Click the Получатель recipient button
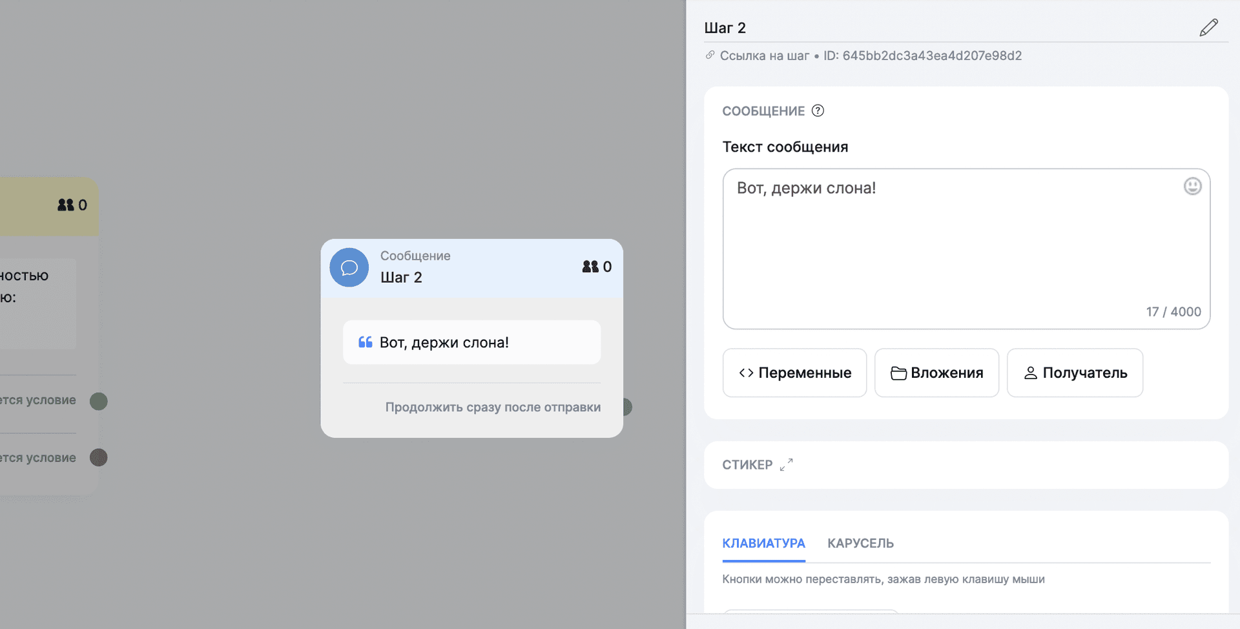The width and height of the screenshot is (1240, 629). tap(1075, 373)
